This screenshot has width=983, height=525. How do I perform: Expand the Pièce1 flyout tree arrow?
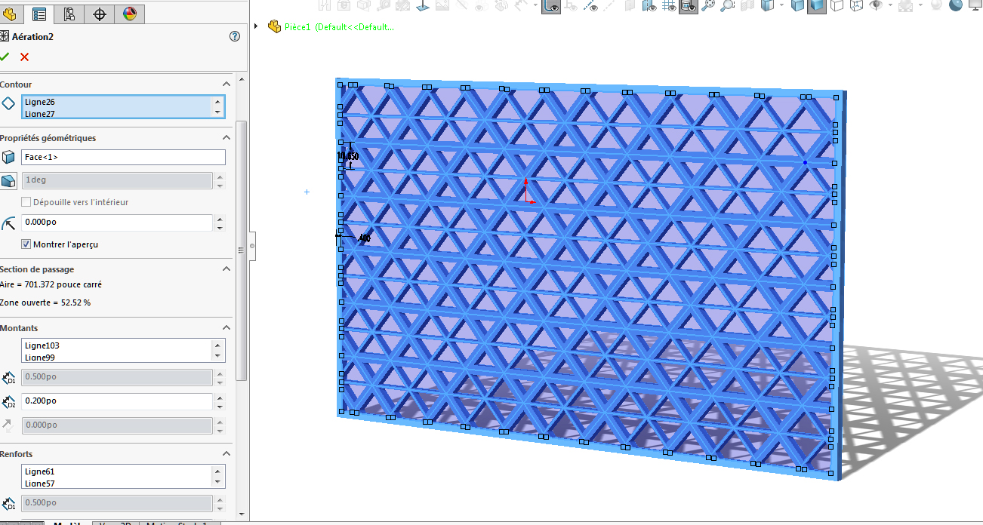pyautogui.click(x=257, y=26)
